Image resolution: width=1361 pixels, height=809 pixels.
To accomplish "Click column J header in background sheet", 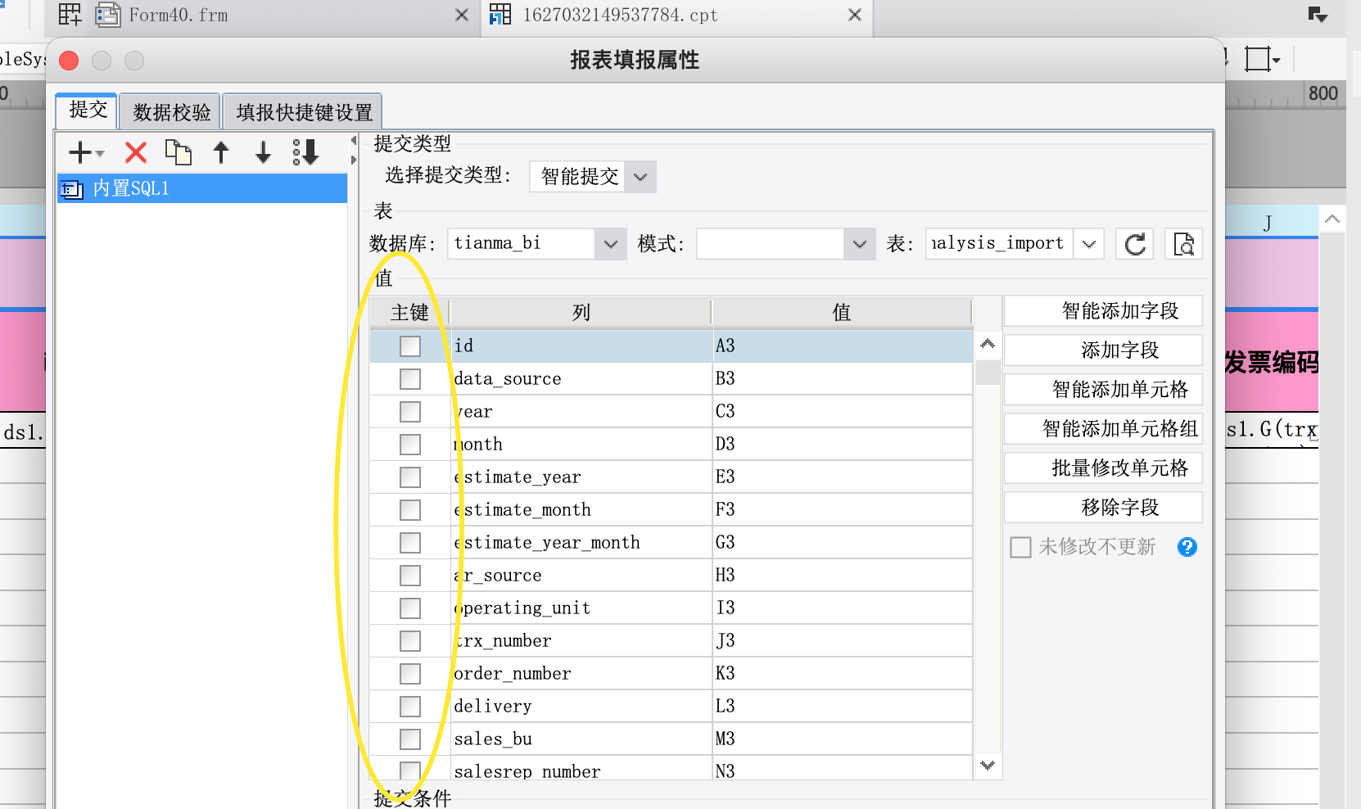I will click(x=1268, y=223).
